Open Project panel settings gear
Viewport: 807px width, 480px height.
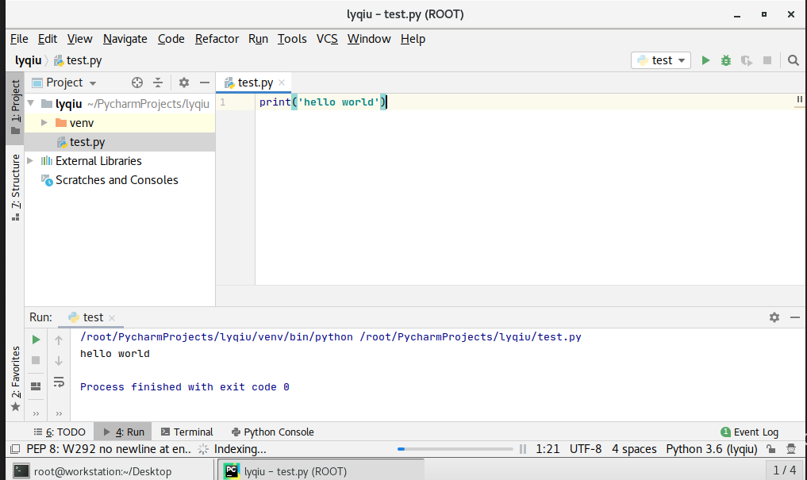184,83
